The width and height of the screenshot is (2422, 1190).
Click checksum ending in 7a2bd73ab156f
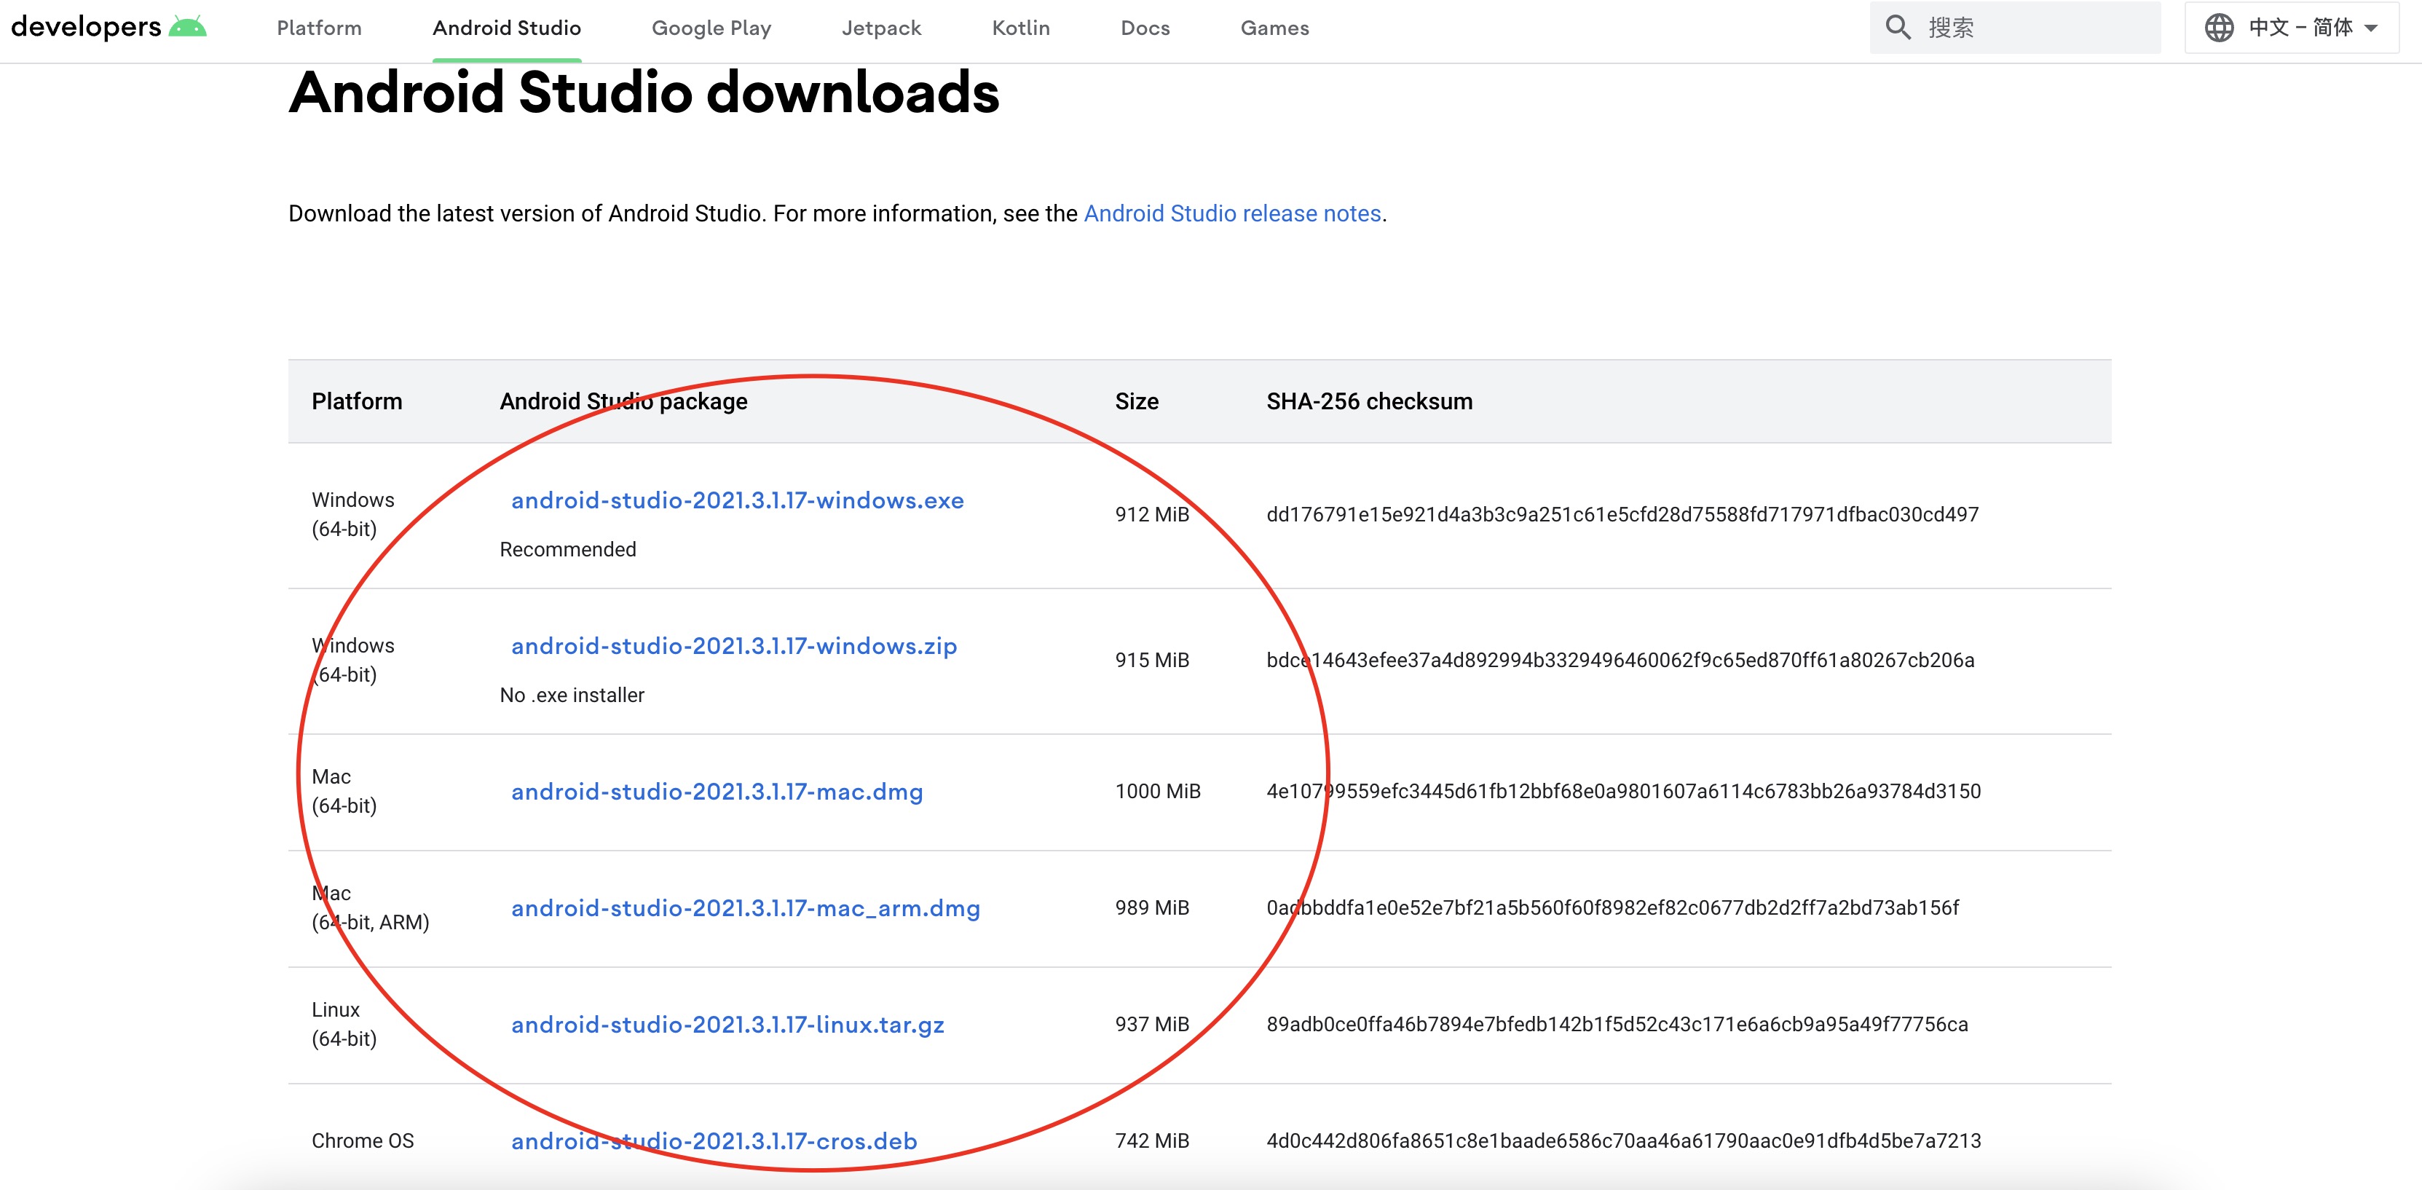tap(1612, 908)
